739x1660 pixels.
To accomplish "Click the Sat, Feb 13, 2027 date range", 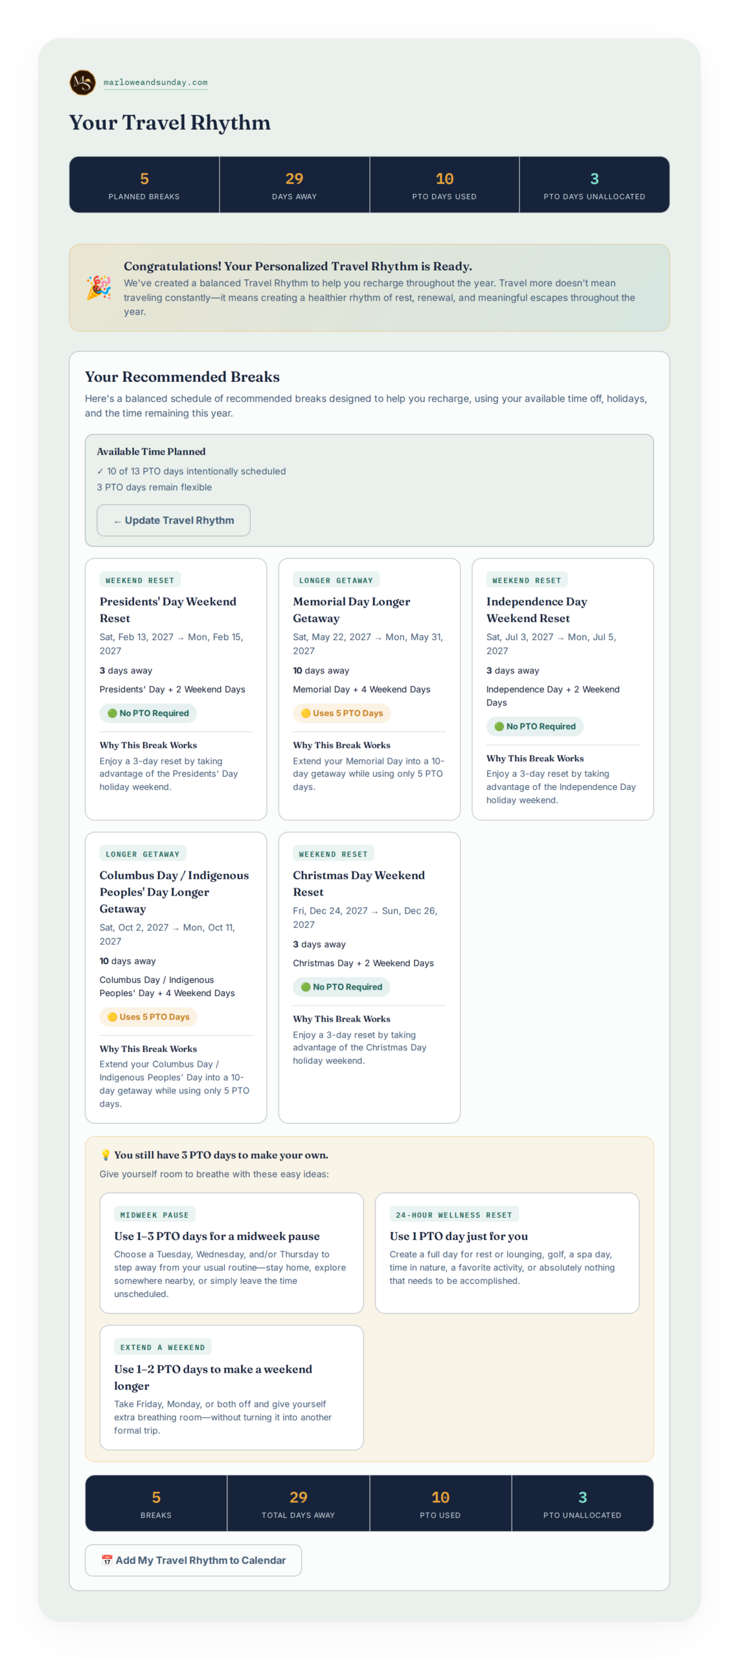I will pos(171,643).
